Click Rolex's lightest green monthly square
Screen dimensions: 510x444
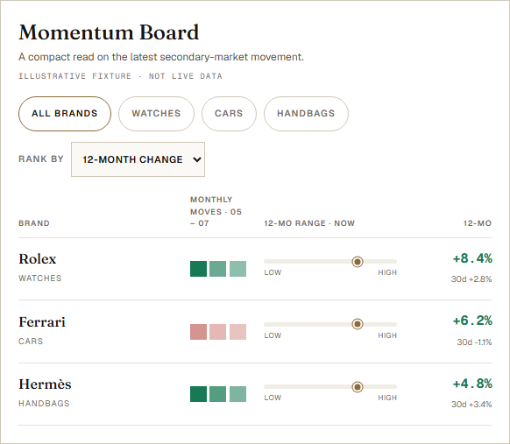237,269
